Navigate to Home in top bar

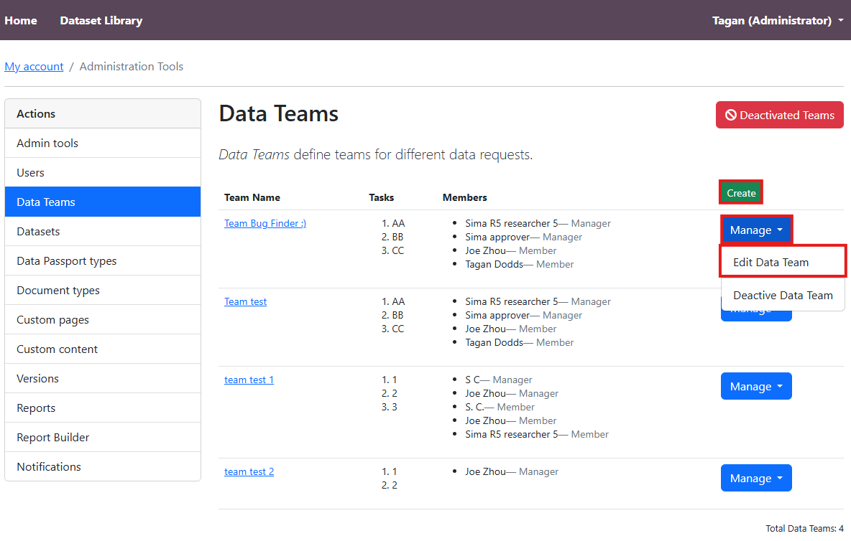pos(21,20)
